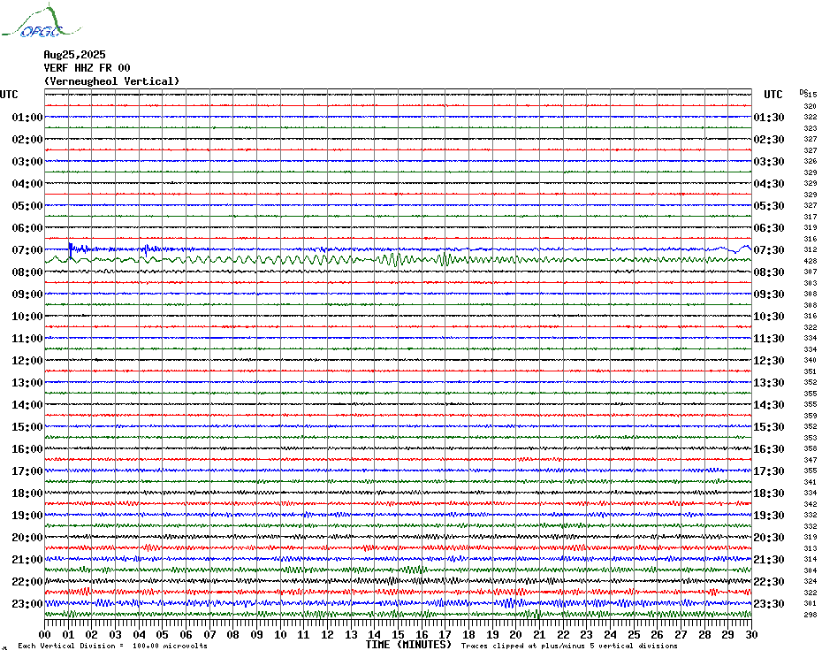Click the 428 value in right column
This screenshot has width=822, height=658.
click(811, 261)
